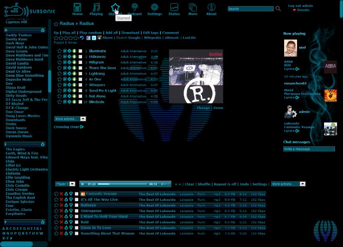This screenshot has height=247, width=343.
Task: Remove It's All The Way Live from queue
Action: [x=61, y=200]
